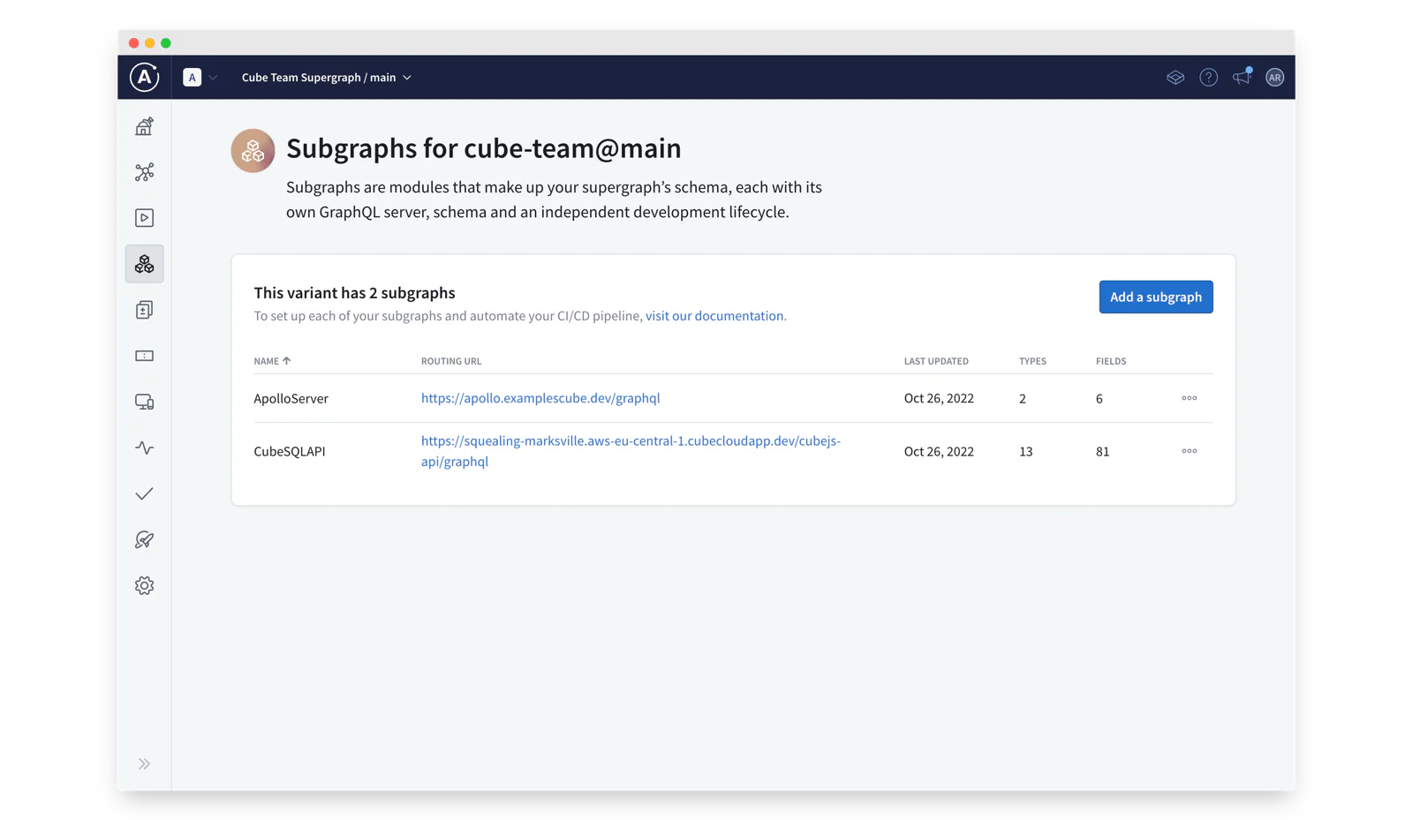This screenshot has height=820, width=1413.
Task: Sort by the NAME column header
Action: [x=272, y=361]
